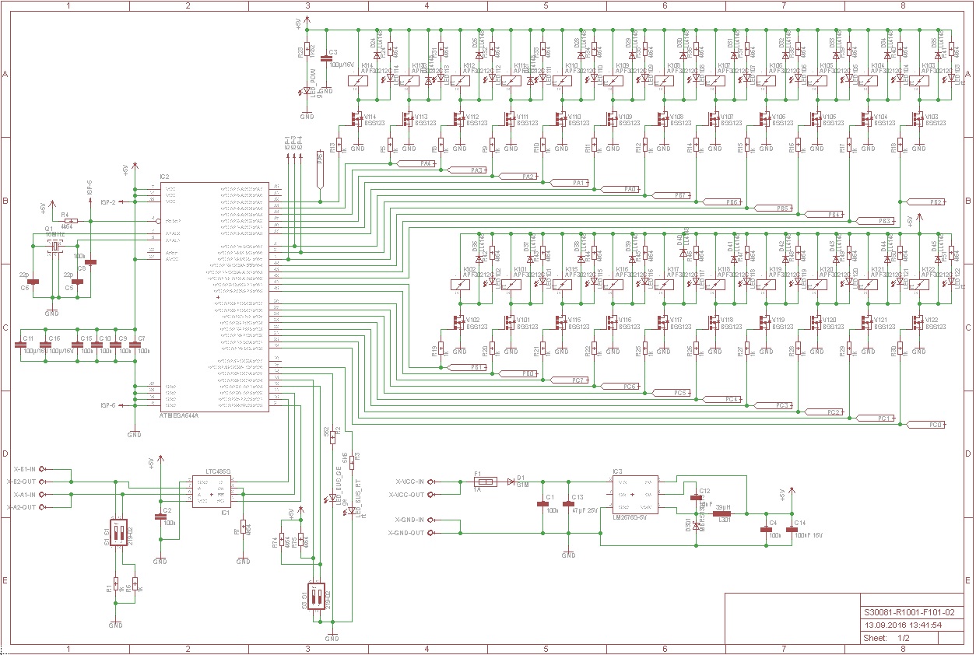Select the L301 39µH inductor symbol
Image resolution: width=976 pixels, height=655 pixels.
click(722, 513)
